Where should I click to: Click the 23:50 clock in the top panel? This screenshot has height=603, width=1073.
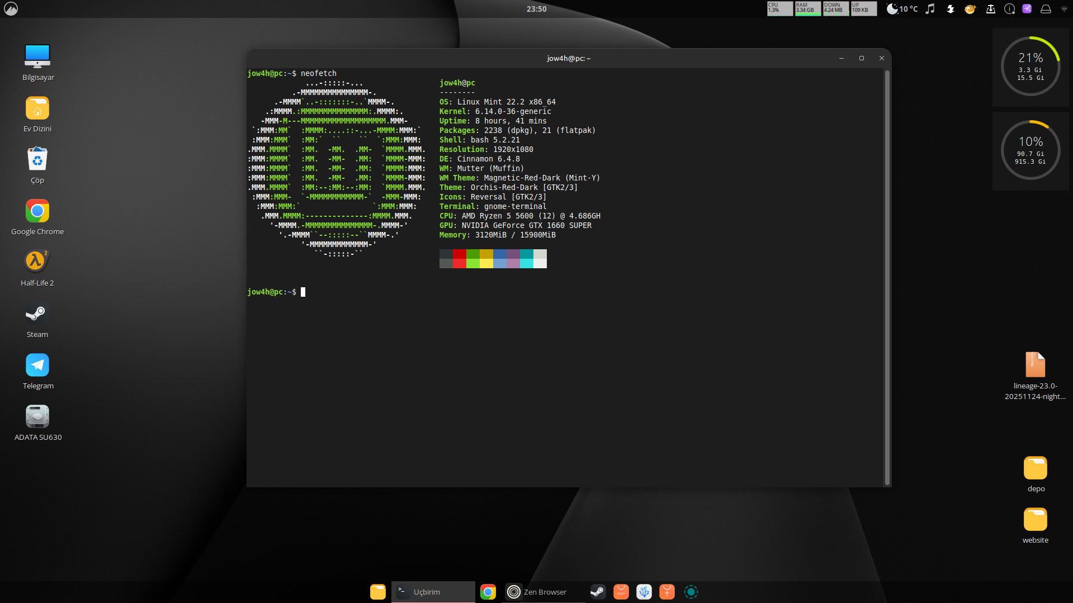536,8
